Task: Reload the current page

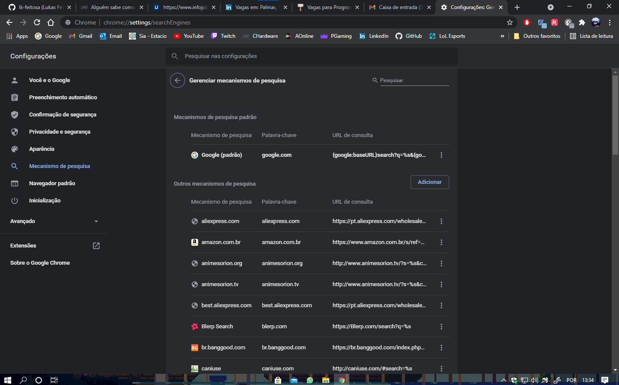Action: tap(37, 22)
